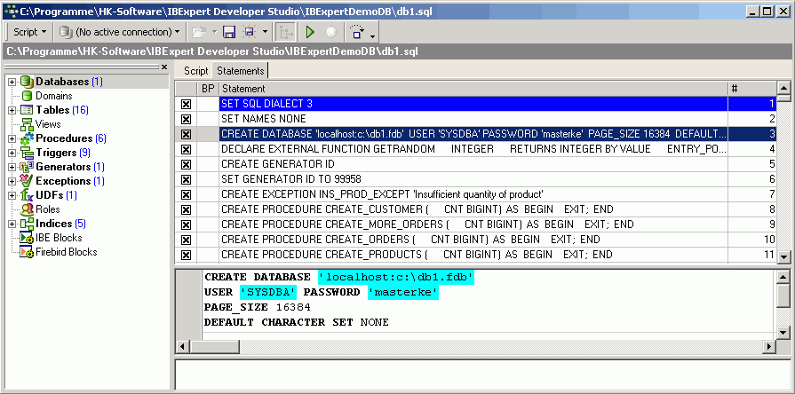Expand the Generators tree node
Viewport: 795px width, 394px height.
[x=12, y=167]
